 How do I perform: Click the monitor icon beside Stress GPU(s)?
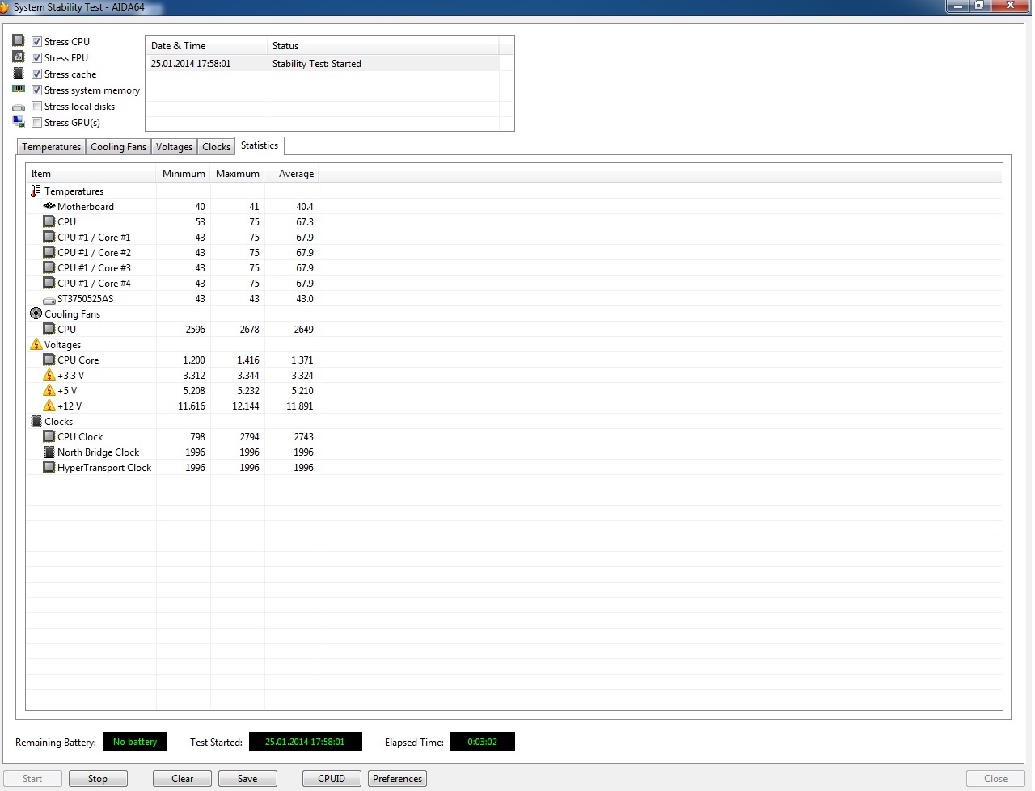18,121
